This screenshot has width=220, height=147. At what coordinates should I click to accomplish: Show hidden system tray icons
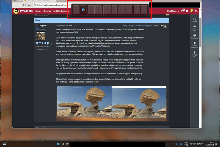point(172,144)
